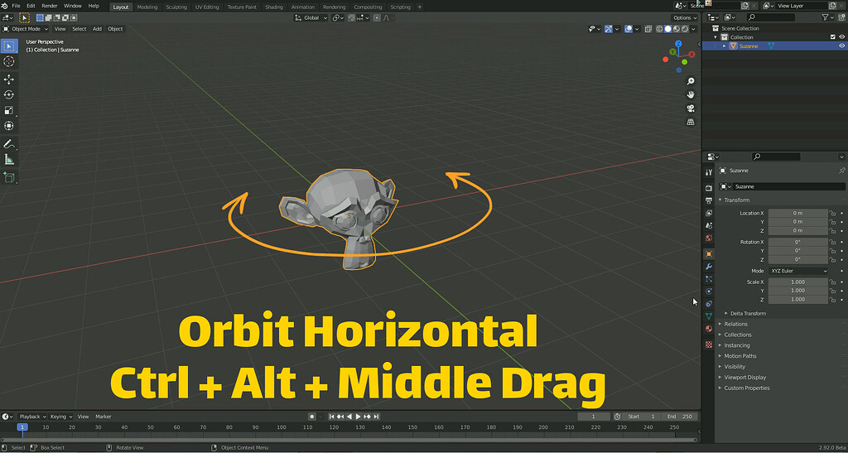
Task: Open the Material properties tab
Action: pos(709,328)
